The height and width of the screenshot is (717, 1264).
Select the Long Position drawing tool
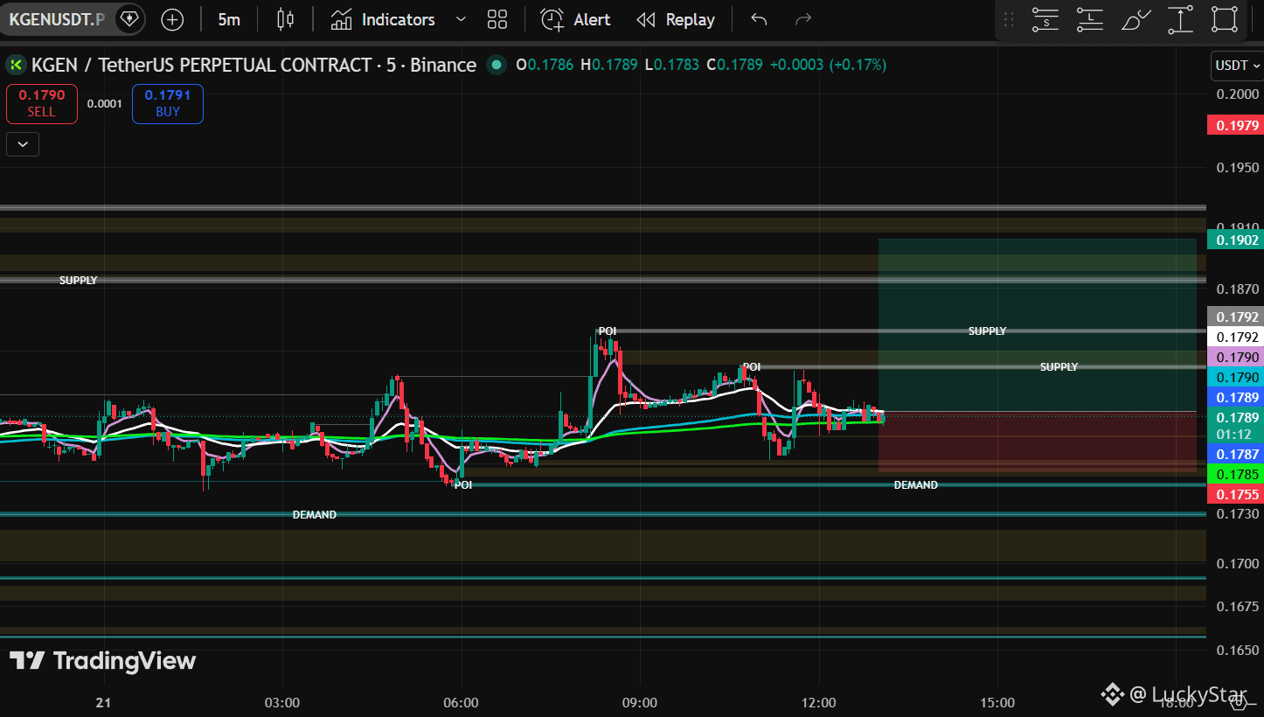[x=1090, y=19]
